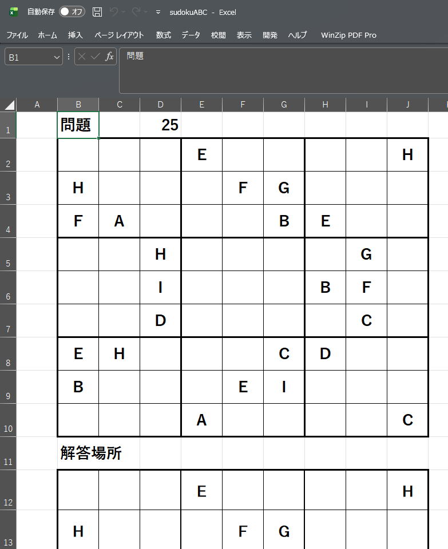
Task: Click the Excel app icon in title bar
Action: [x=14, y=12]
